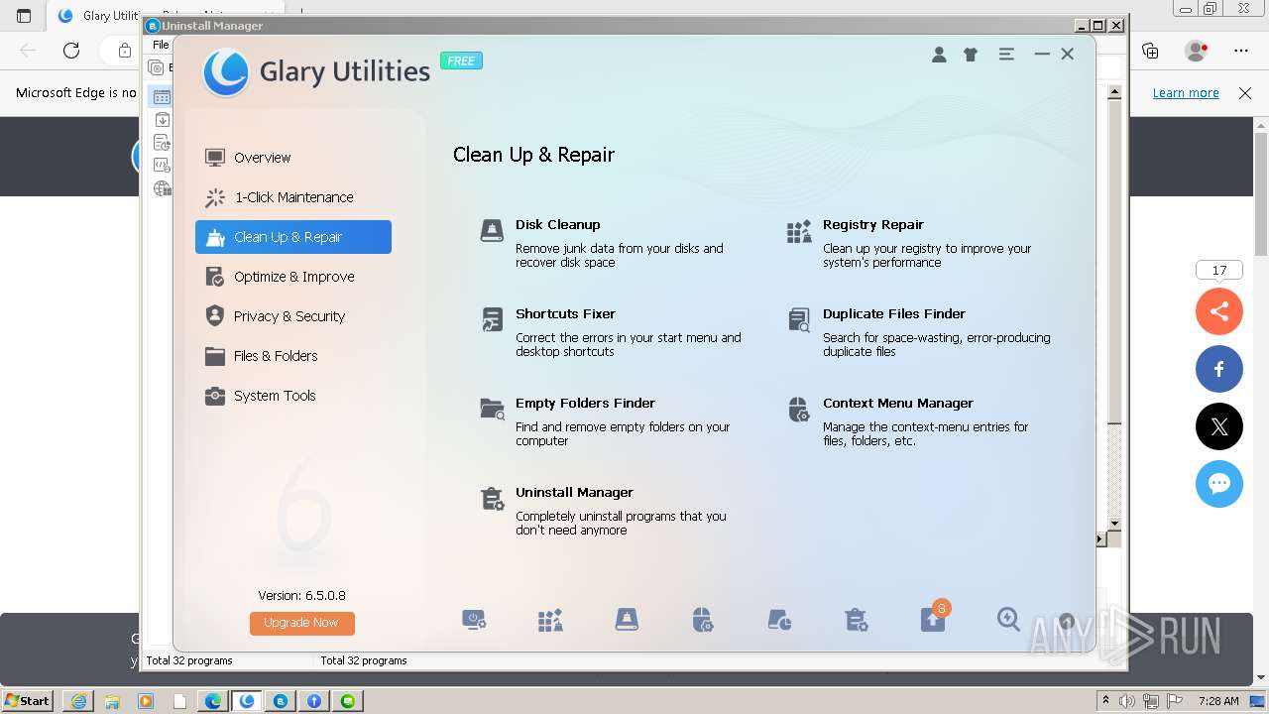The width and height of the screenshot is (1269, 714).
Task: Click startup manager icon in bottom dock
Action: (474, 621)
